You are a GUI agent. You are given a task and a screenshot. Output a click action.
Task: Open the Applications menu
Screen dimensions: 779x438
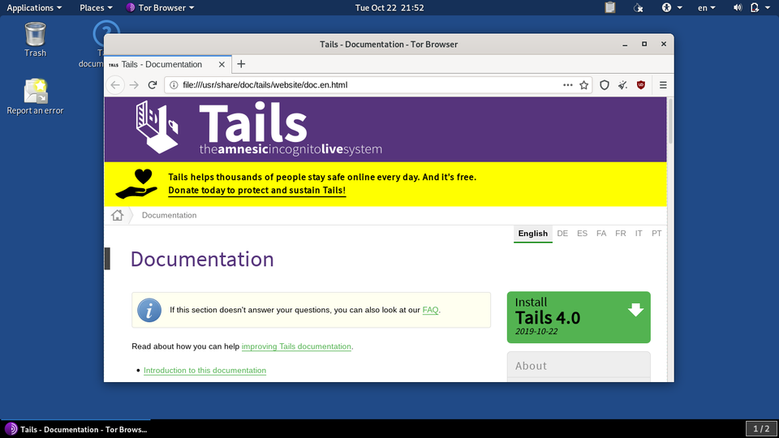click(x=34, y=7)
